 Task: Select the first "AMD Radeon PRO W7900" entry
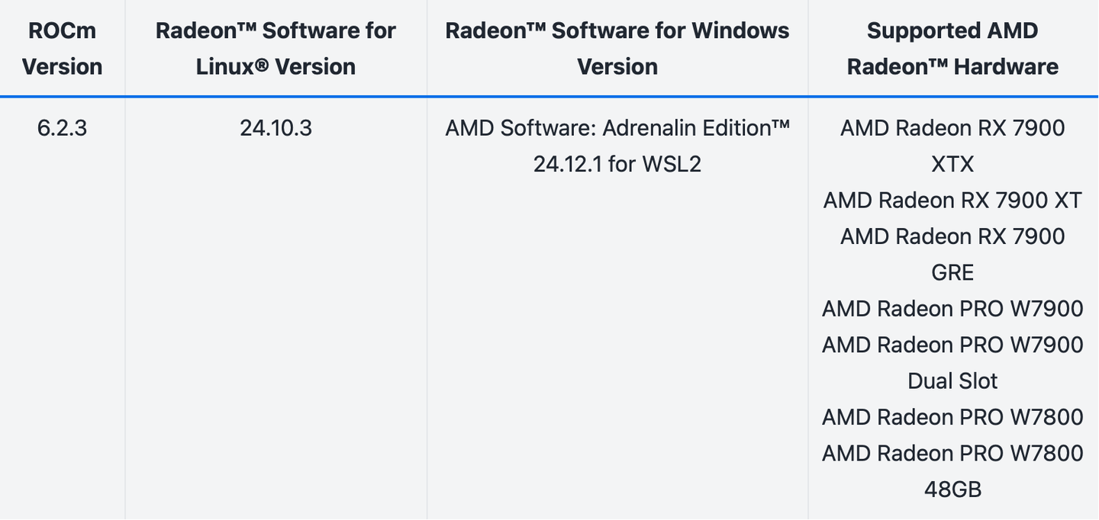pos(952,309)
